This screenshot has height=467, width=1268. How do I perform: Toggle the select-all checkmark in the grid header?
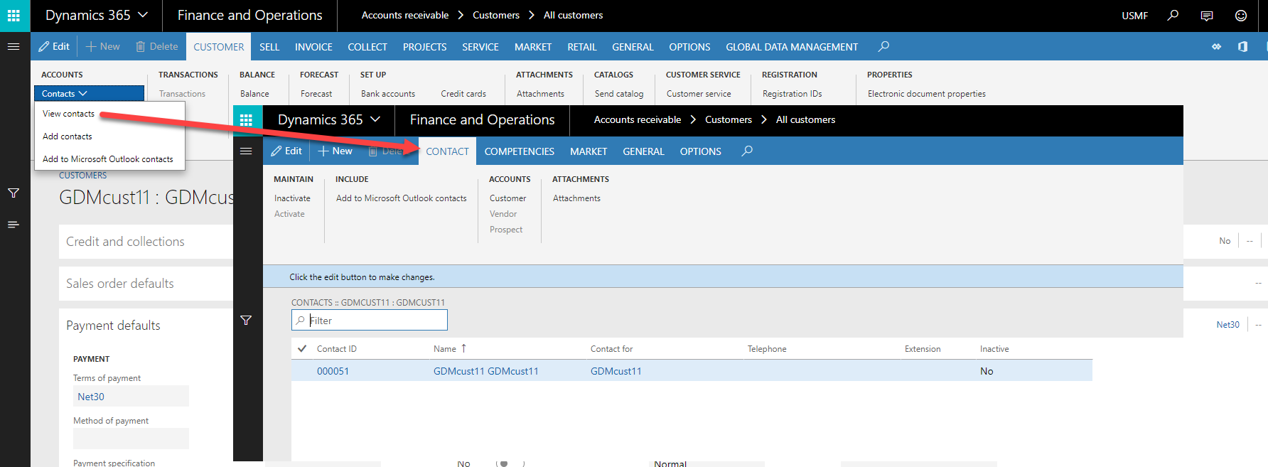tap(302, 348)
